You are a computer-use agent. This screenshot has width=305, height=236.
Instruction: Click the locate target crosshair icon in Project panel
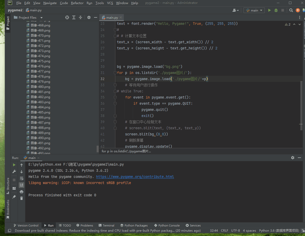(67, 17)
